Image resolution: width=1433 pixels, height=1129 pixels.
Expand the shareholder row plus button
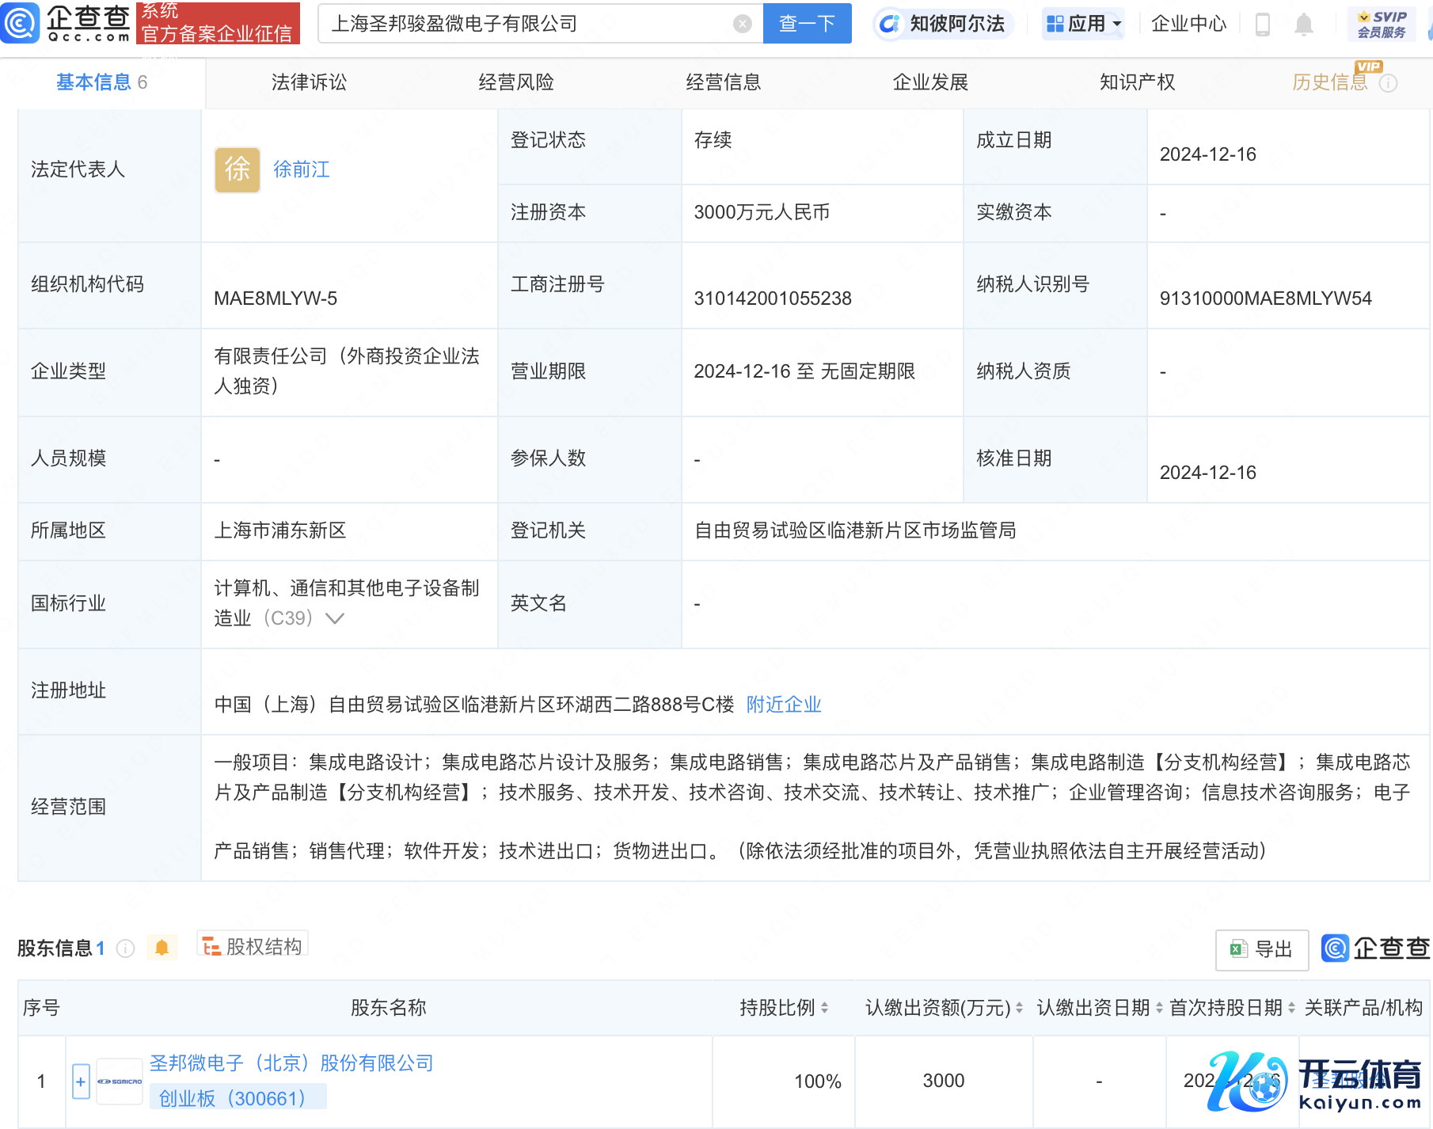pos(81,1081)
